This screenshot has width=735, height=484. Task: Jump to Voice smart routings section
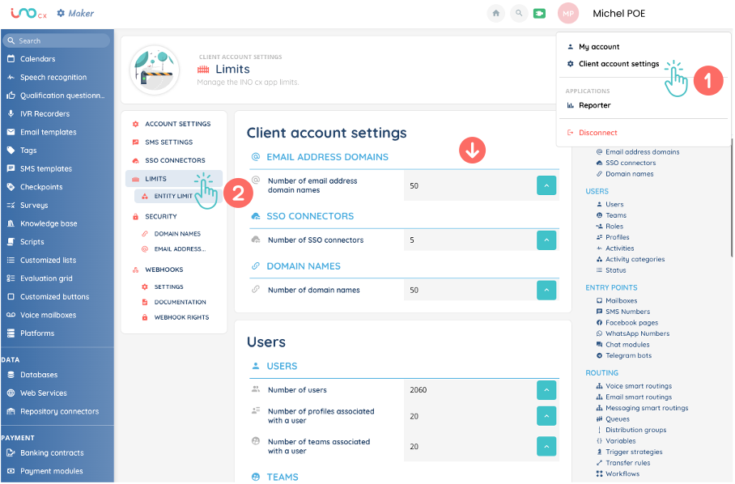tap(638, 386)
